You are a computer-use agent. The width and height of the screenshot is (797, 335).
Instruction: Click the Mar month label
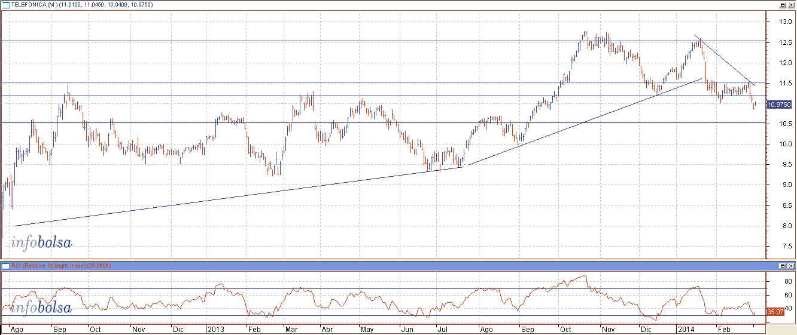(292, 329)
